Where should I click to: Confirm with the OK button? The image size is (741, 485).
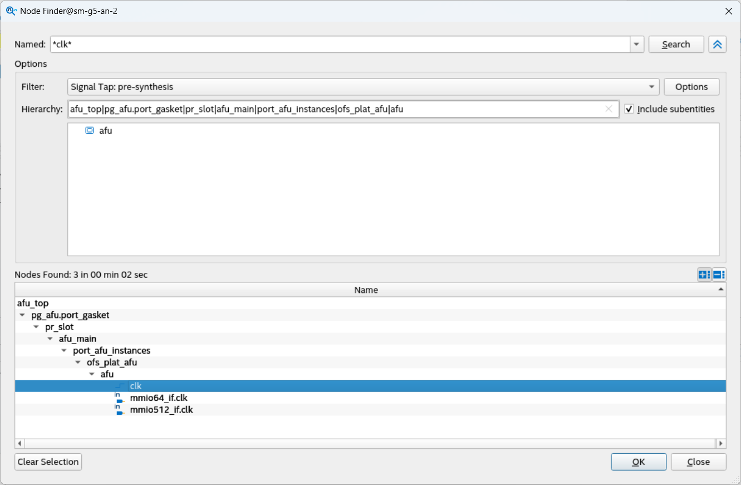coord(639,462)
